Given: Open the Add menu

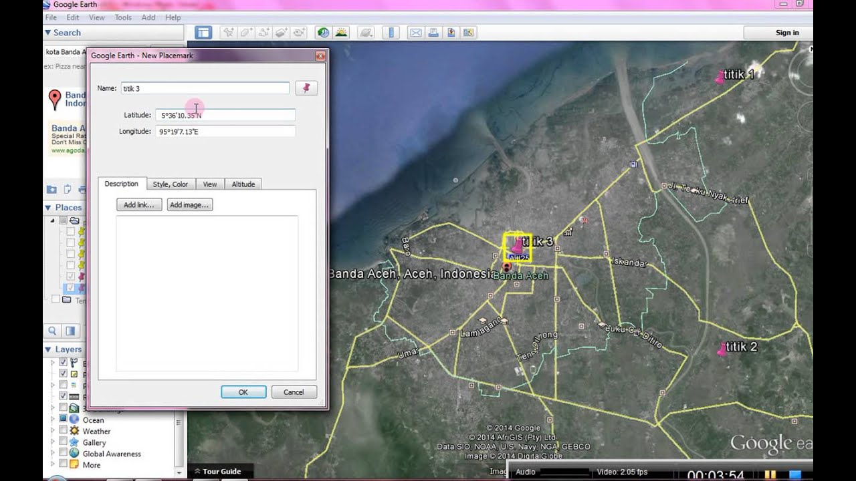Looking at the screenshot, I should pos(148,17).
